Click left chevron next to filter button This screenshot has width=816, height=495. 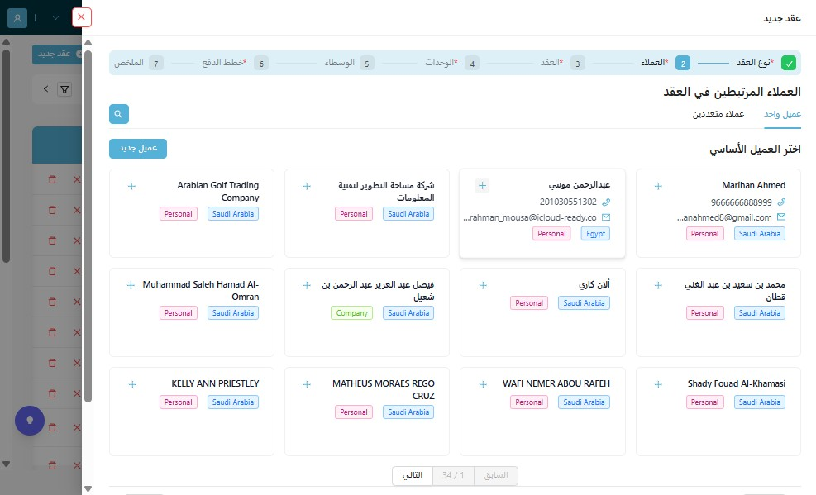45,89
